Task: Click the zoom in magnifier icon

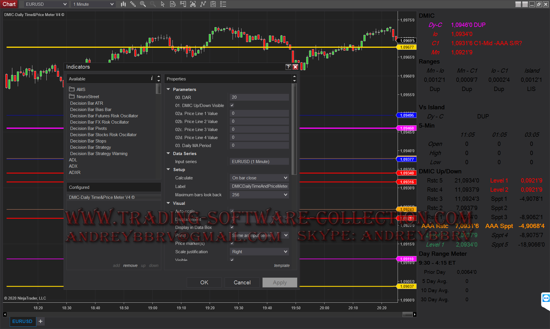Action: click(143, 4)
